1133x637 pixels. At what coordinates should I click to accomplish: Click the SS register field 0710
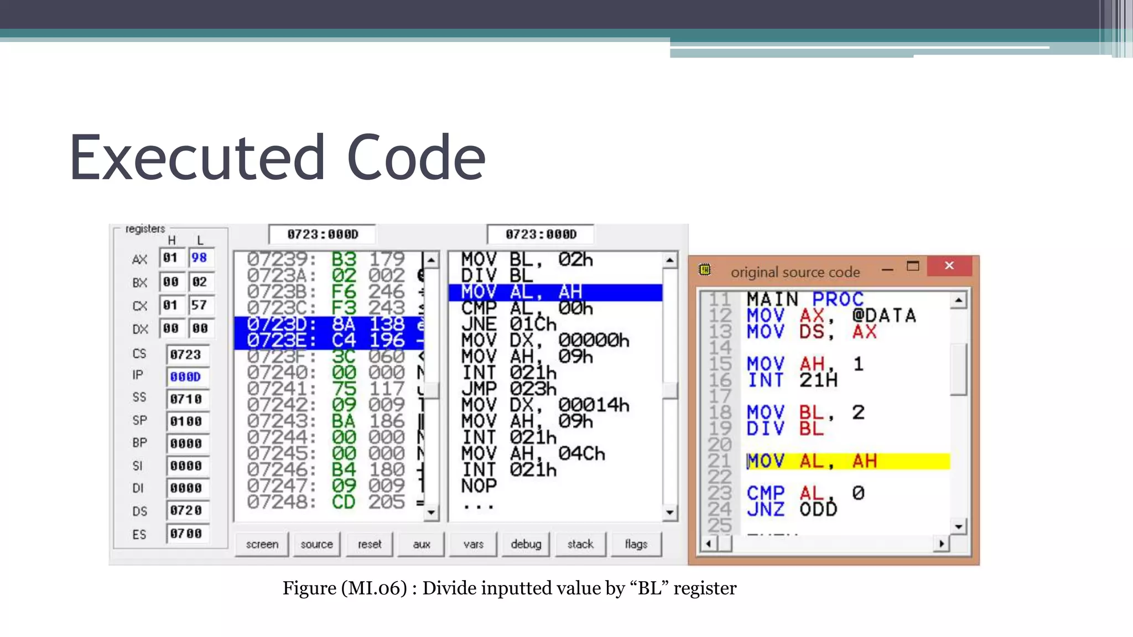(x=187, y=399)
